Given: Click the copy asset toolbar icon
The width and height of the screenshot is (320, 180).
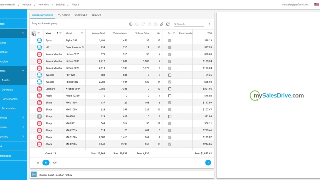Looking at the screenshot, I should point(149,24).
